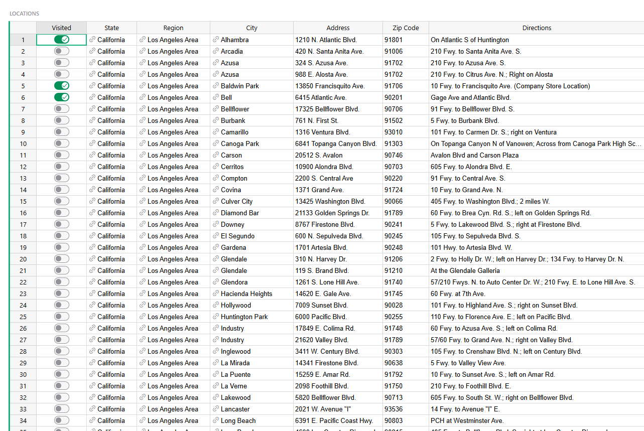The width and height of the screenshot is (644, 431).
Task: Select row number 7 header
Action: click(x=23, y=109)
